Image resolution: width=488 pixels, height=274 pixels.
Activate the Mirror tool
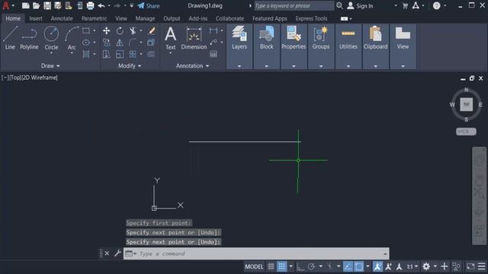120,43
